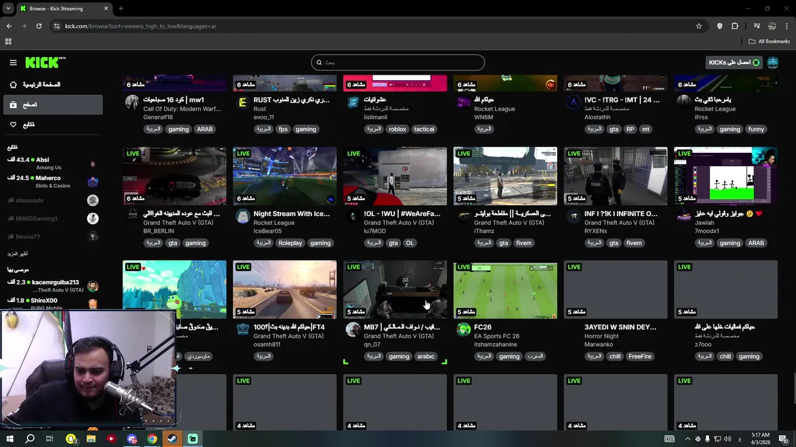
Task: Click the FreeFire tag under Marwanko
Action: pyautogui.click(x=639, y=356)
